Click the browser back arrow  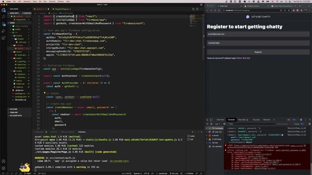pyautogui.click(x=207, y=10)
